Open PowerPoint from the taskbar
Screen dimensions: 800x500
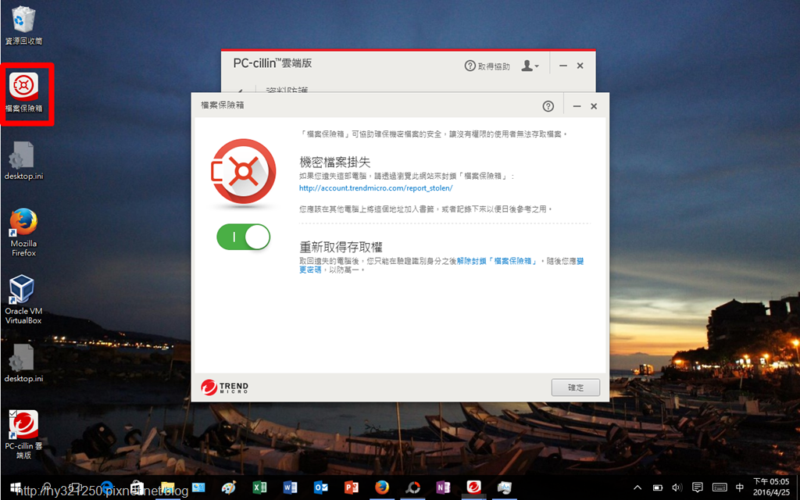(x=351, y=487)
